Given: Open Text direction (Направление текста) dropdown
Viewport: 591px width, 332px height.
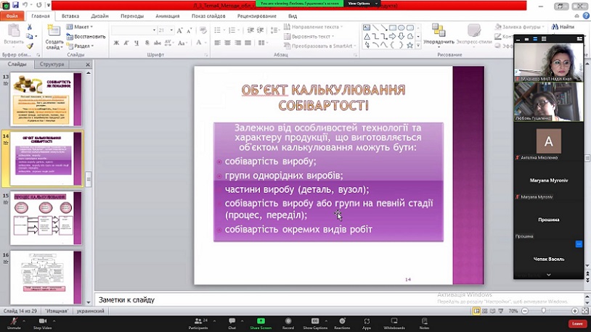Looking at the screenshot, I should 313,27.
